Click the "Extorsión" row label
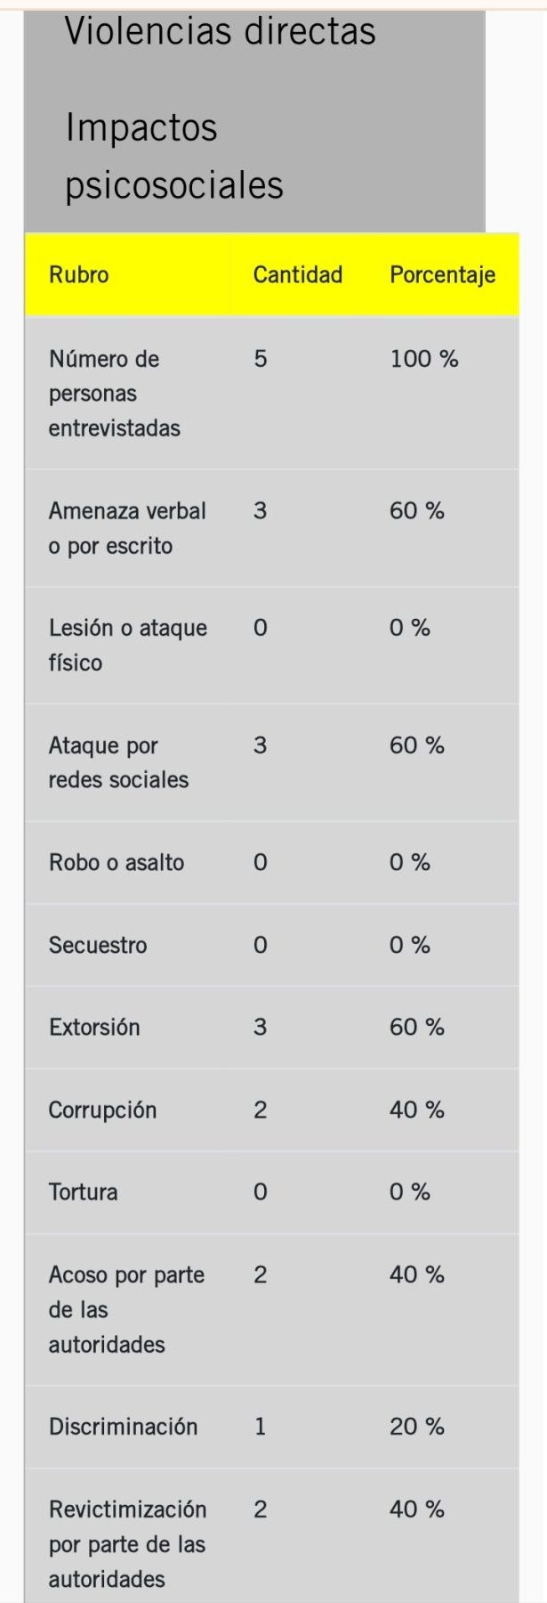The image size is (547, 1603). pos(94,1027)
